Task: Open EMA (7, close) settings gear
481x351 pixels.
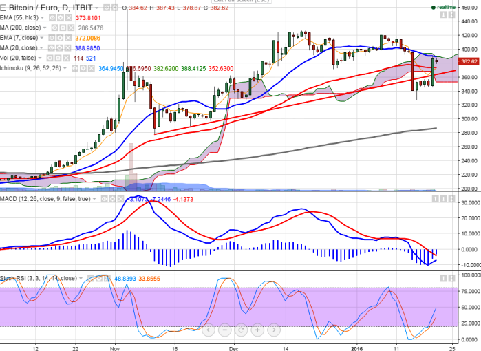Action: pos(60,38)
